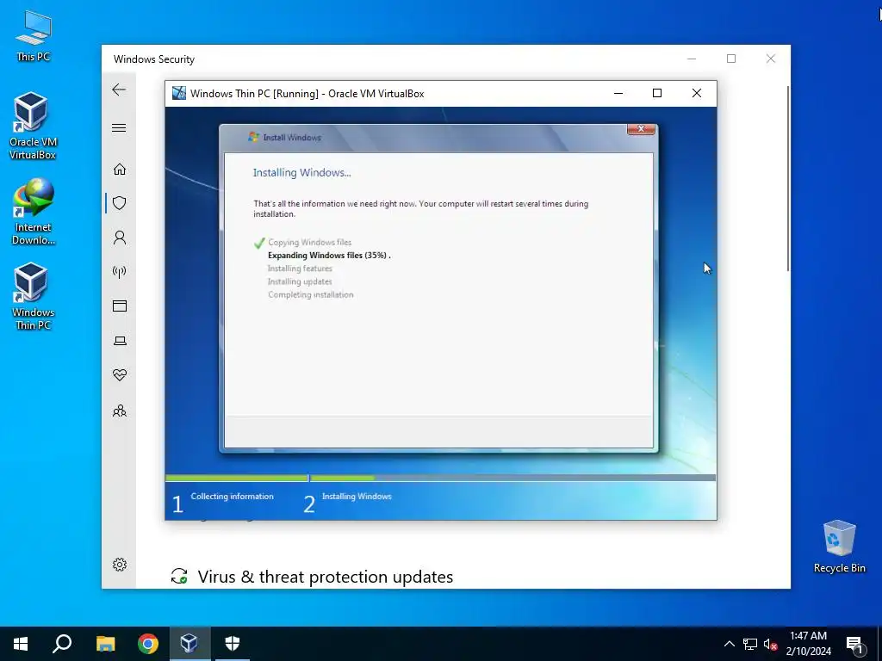882x661 pixels.
Task: Open App & browser control icon
Action: [119, 306]
